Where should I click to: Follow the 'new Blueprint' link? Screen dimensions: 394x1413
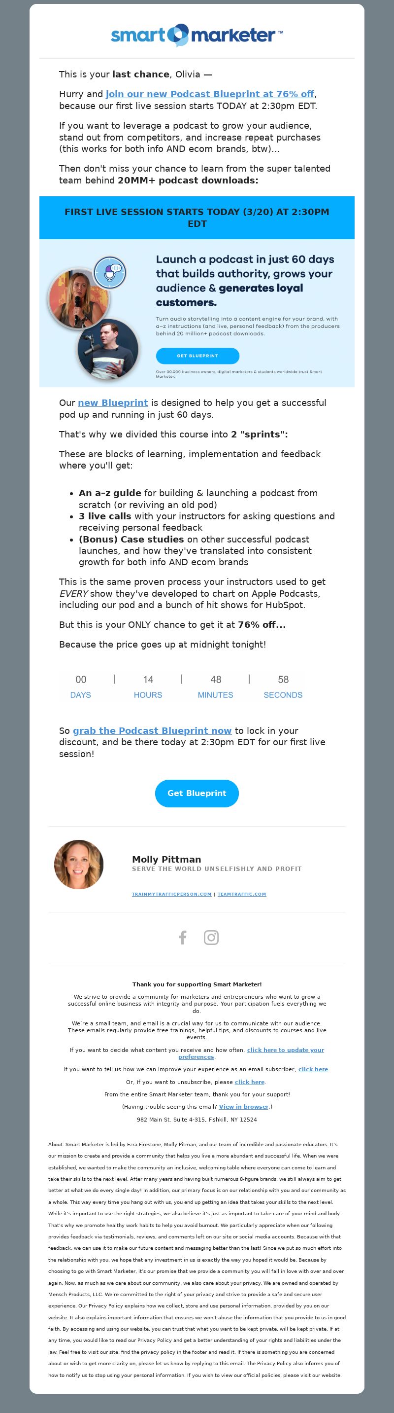pos(113,402)
